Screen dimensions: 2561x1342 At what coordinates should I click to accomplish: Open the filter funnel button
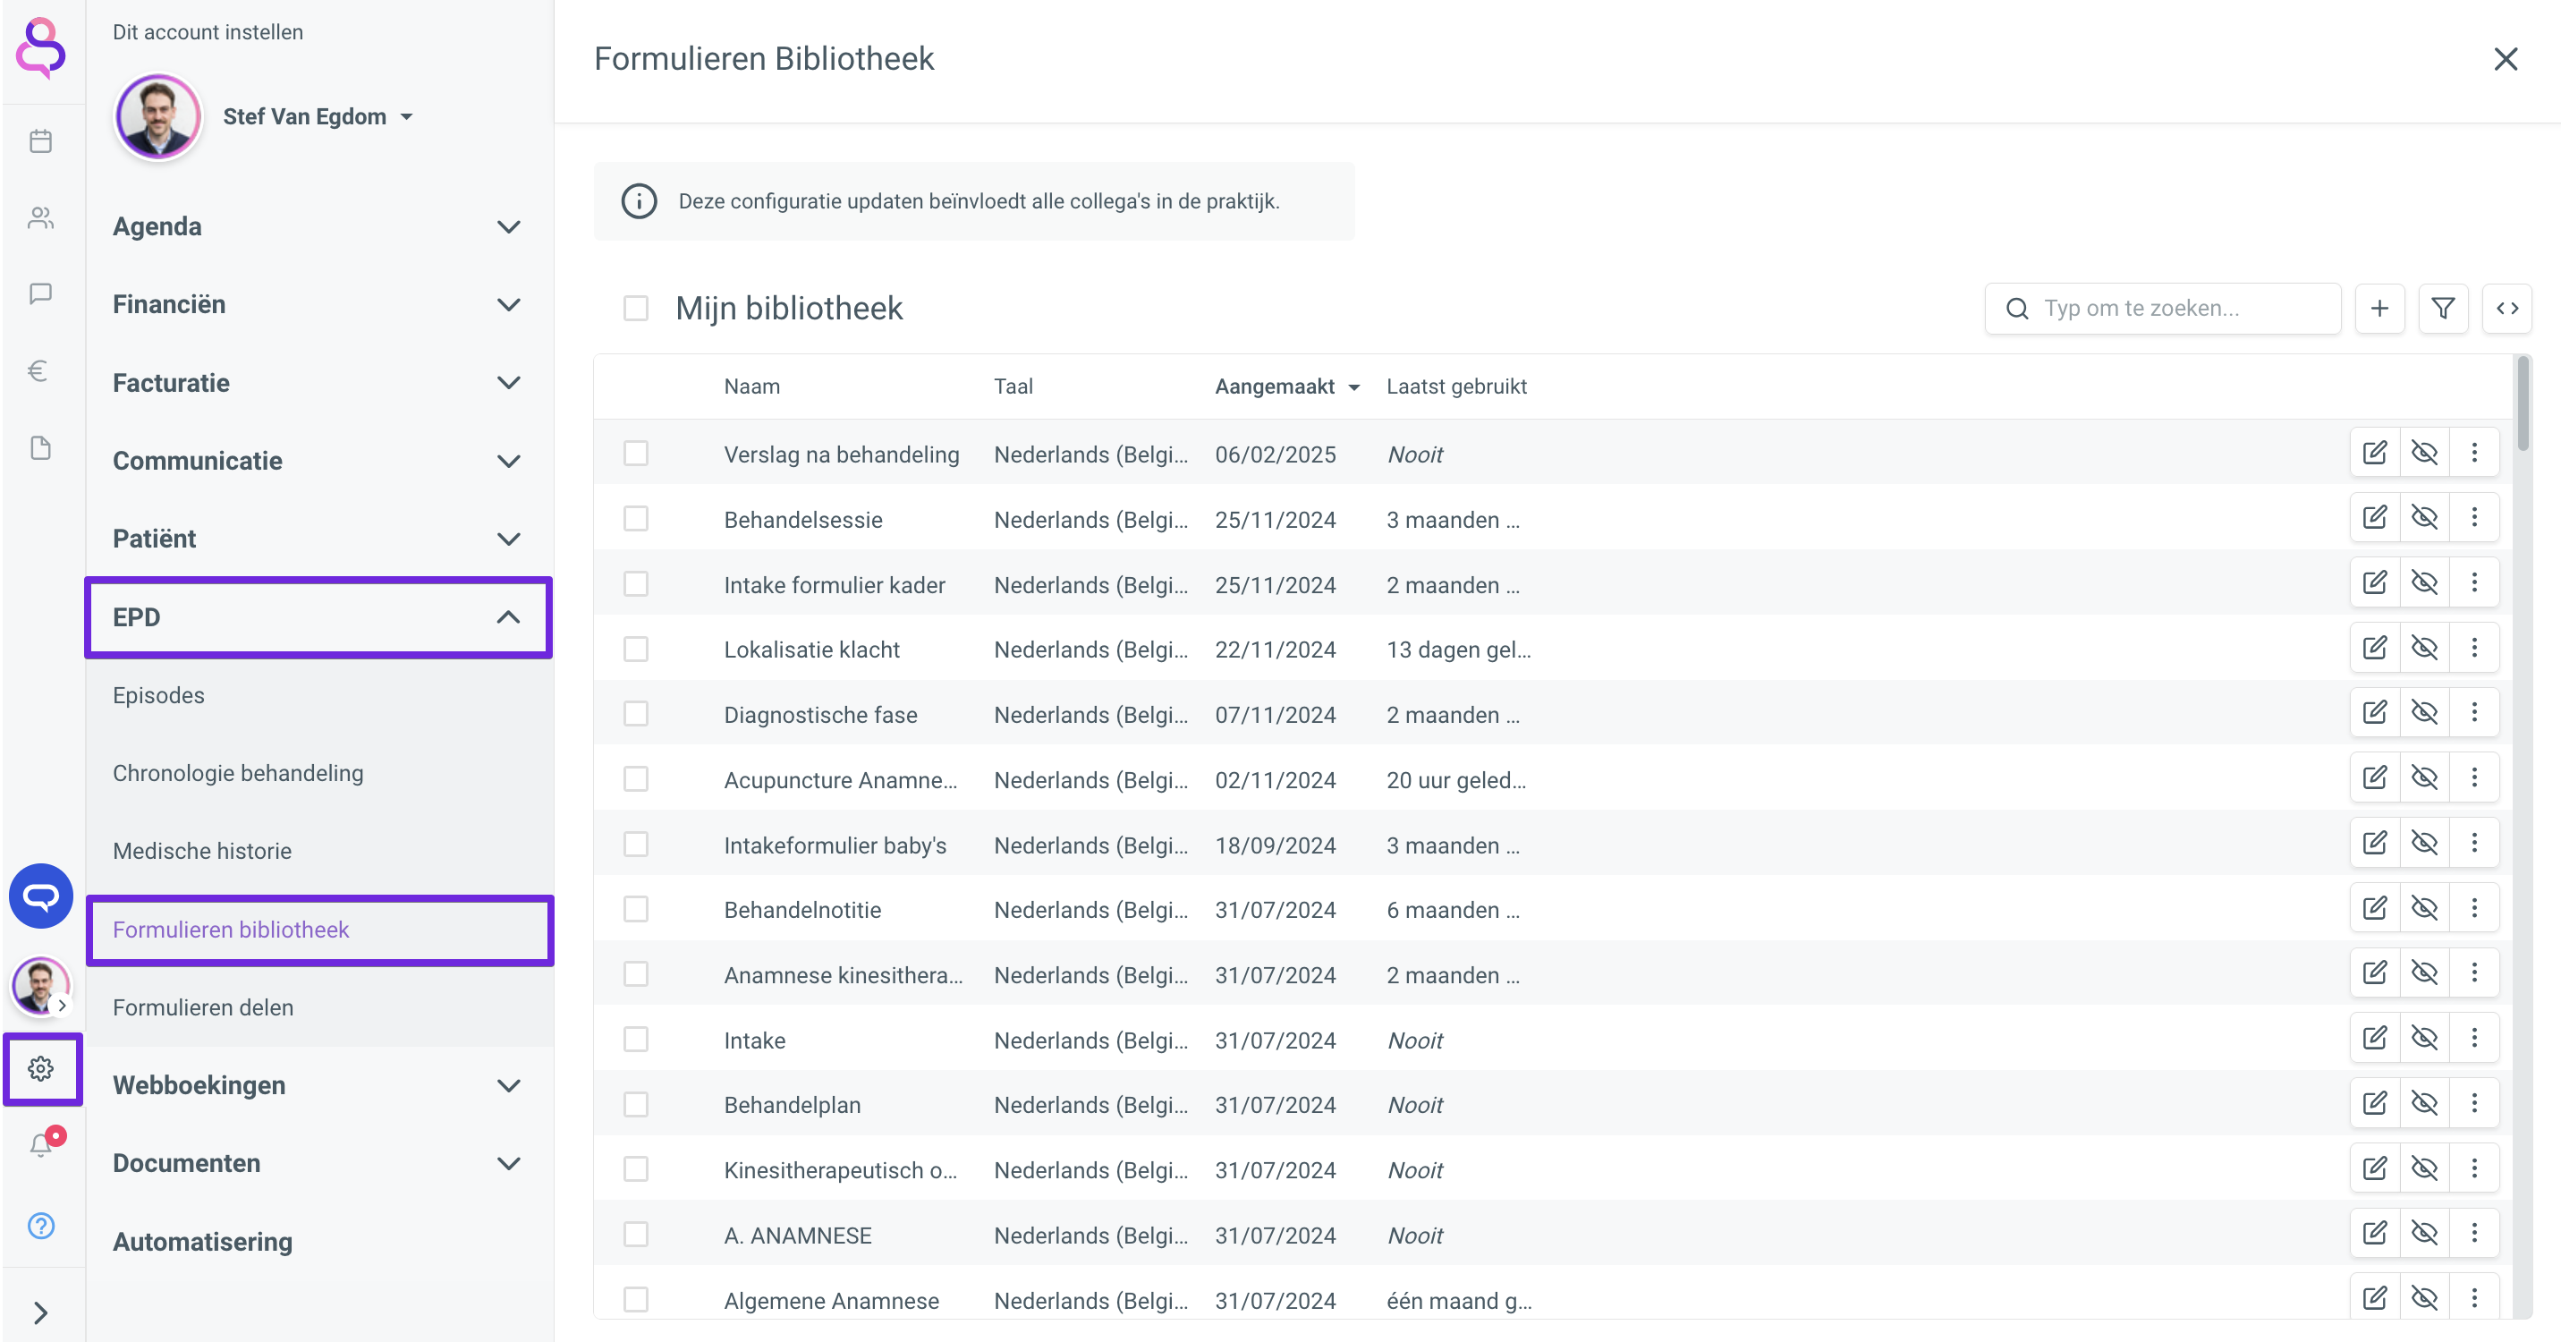tap(2443, 308)
